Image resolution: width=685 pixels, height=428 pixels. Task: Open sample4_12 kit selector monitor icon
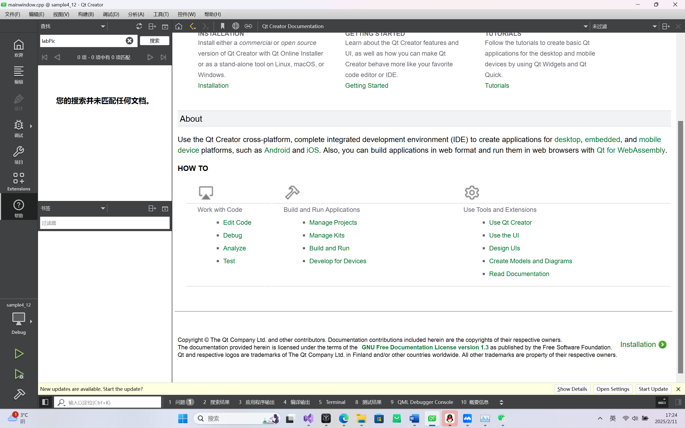(x=19, y=319)
